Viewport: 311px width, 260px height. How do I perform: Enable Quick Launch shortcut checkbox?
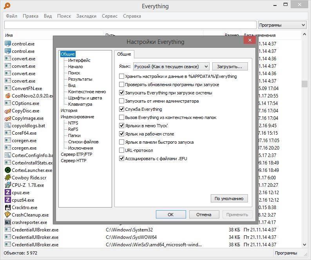[x=121, y=142]
